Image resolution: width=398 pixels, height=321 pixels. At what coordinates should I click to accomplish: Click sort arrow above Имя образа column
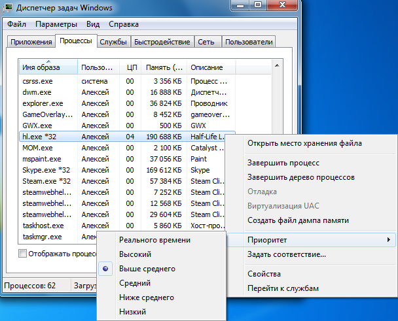(x=48, y=61)
